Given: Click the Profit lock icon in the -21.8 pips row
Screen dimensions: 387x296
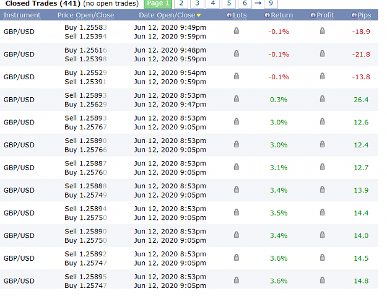Looking at the screenshot, I should 323,54.
